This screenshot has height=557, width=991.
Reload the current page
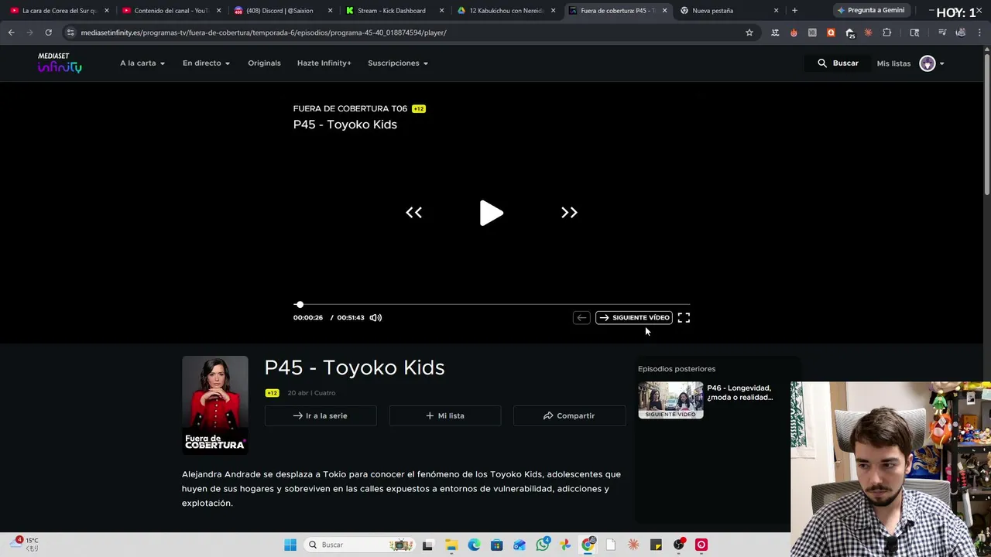pos(48,32)
